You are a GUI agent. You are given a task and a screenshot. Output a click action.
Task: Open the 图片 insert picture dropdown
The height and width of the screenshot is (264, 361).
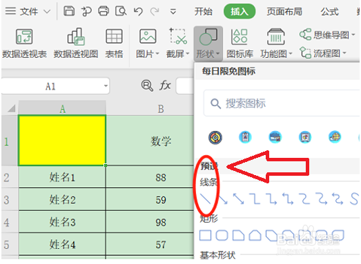pyautogui.click(x=148, y=43)
